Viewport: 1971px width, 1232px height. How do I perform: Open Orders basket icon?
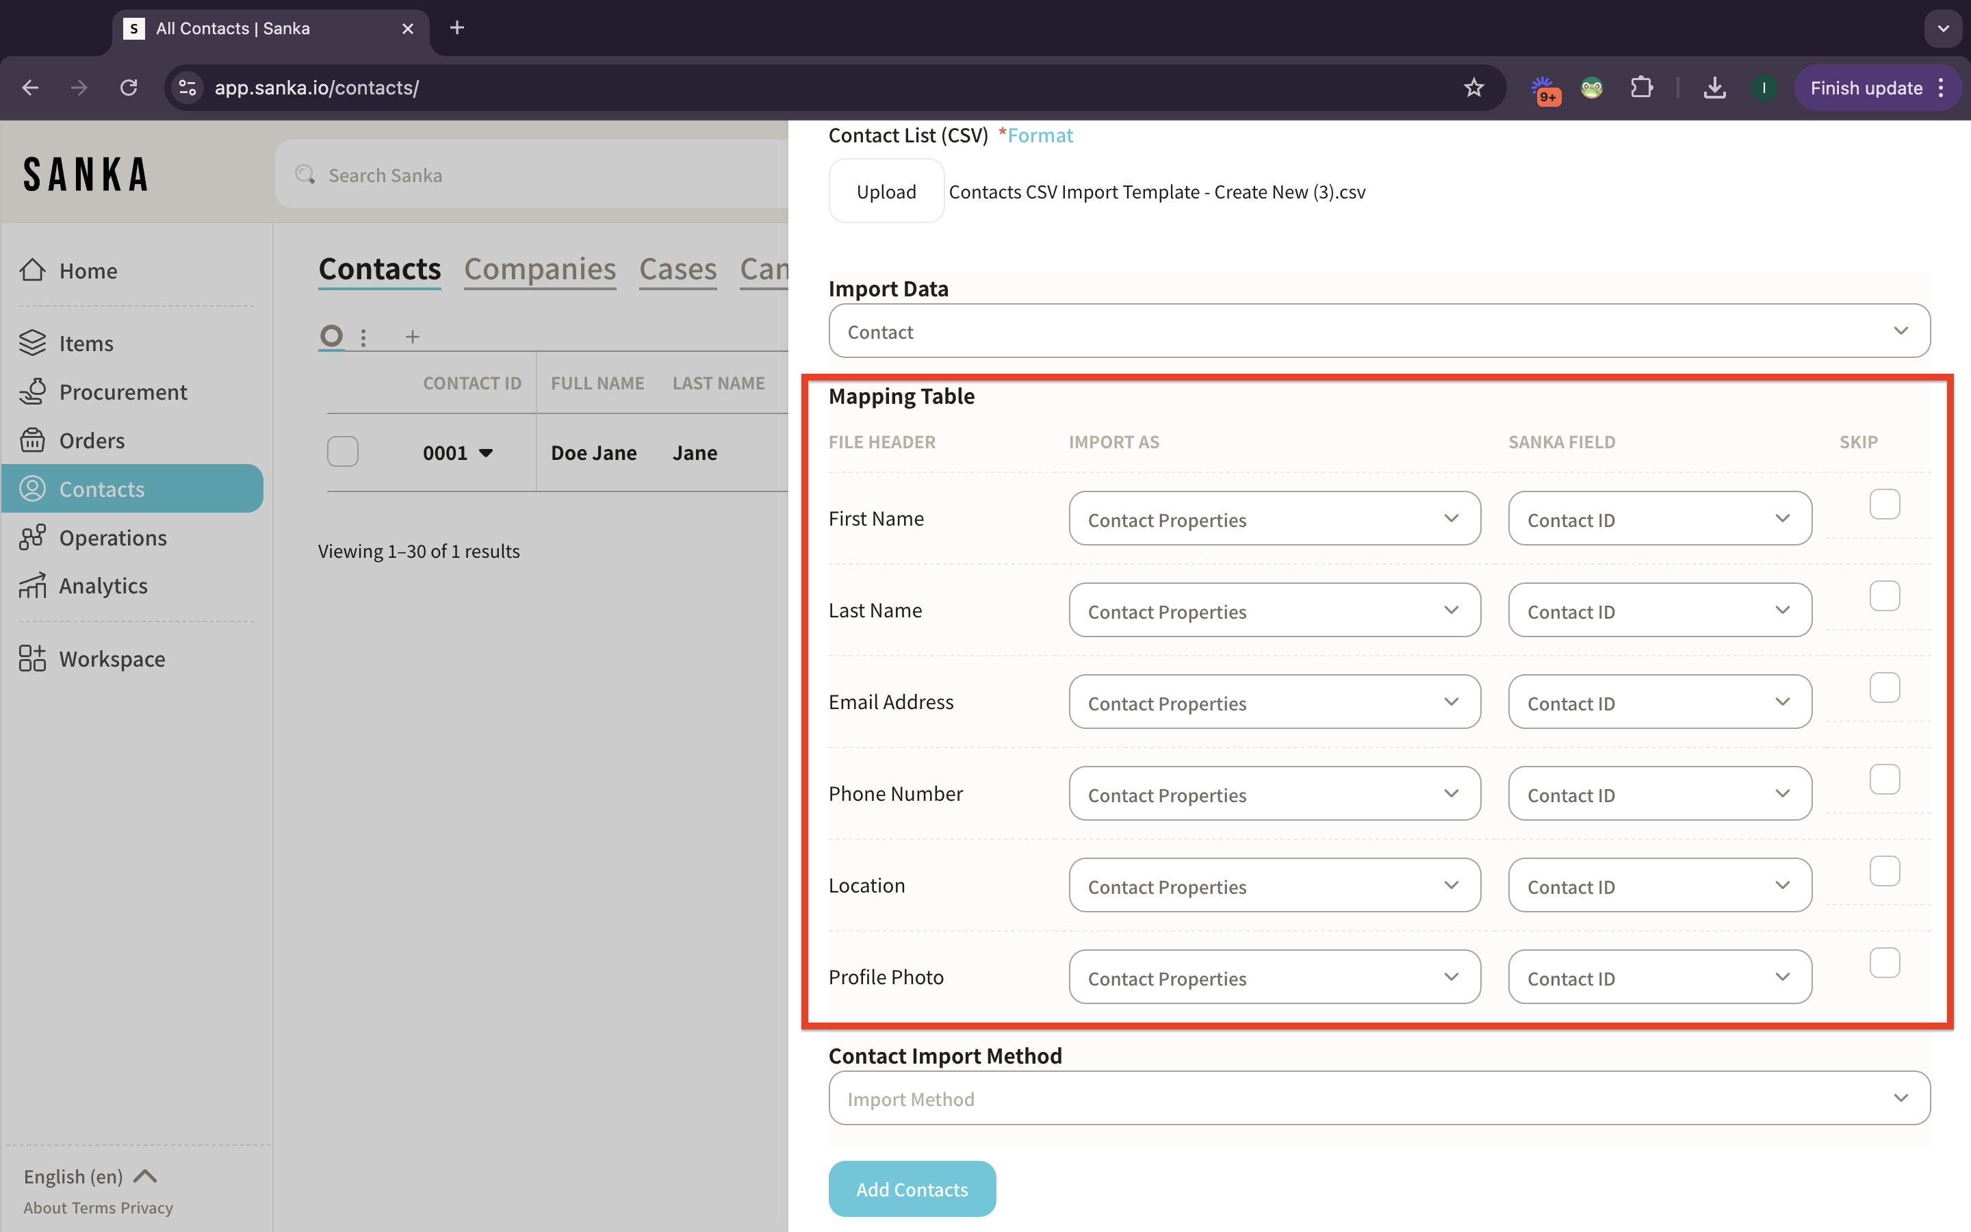coord(33,440)
